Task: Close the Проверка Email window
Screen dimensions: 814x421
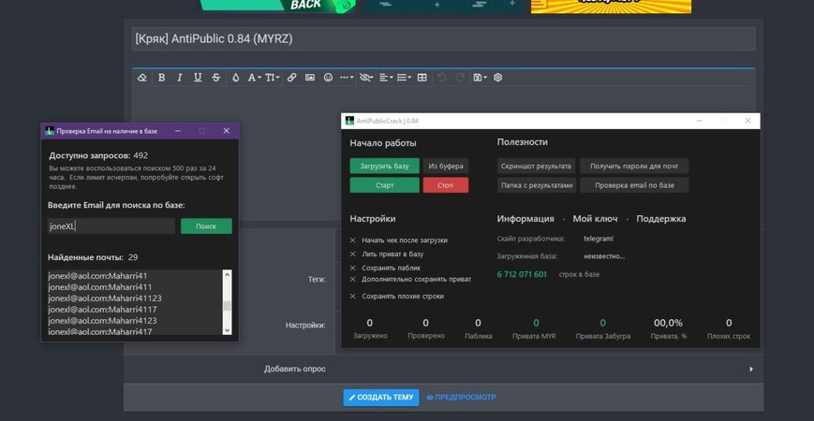Action: pyautogui.click(x=227, y=131)
